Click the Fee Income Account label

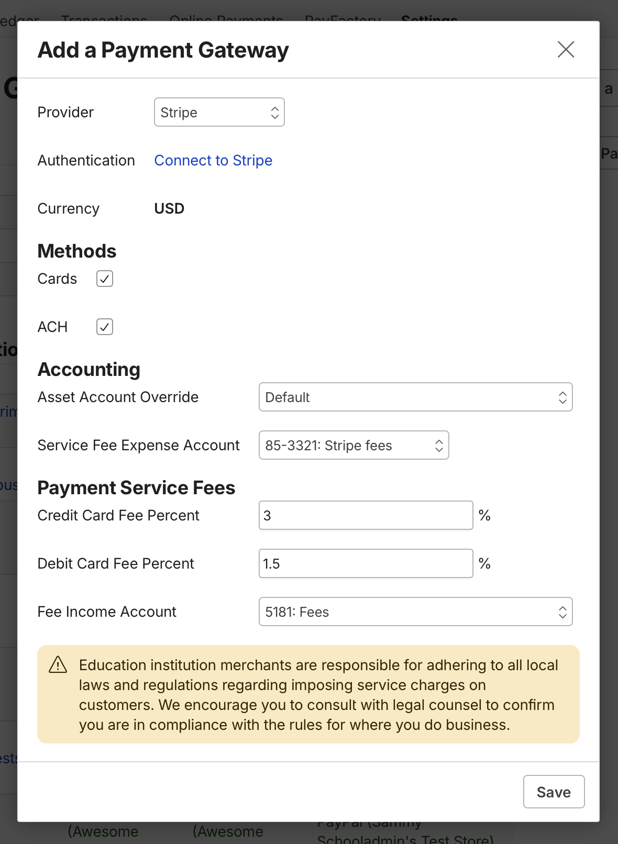click(x=107, y=612)
